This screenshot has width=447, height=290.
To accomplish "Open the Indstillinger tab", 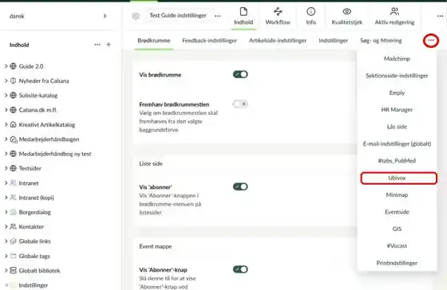I will tap(334, 41).
